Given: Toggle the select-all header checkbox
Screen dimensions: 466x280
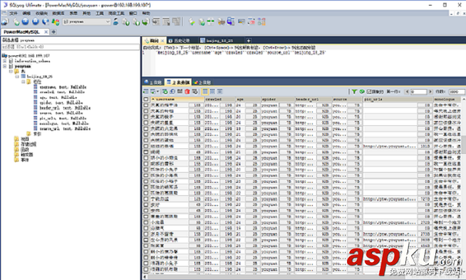Looking at the screenshot, I should tap(146, 99).
